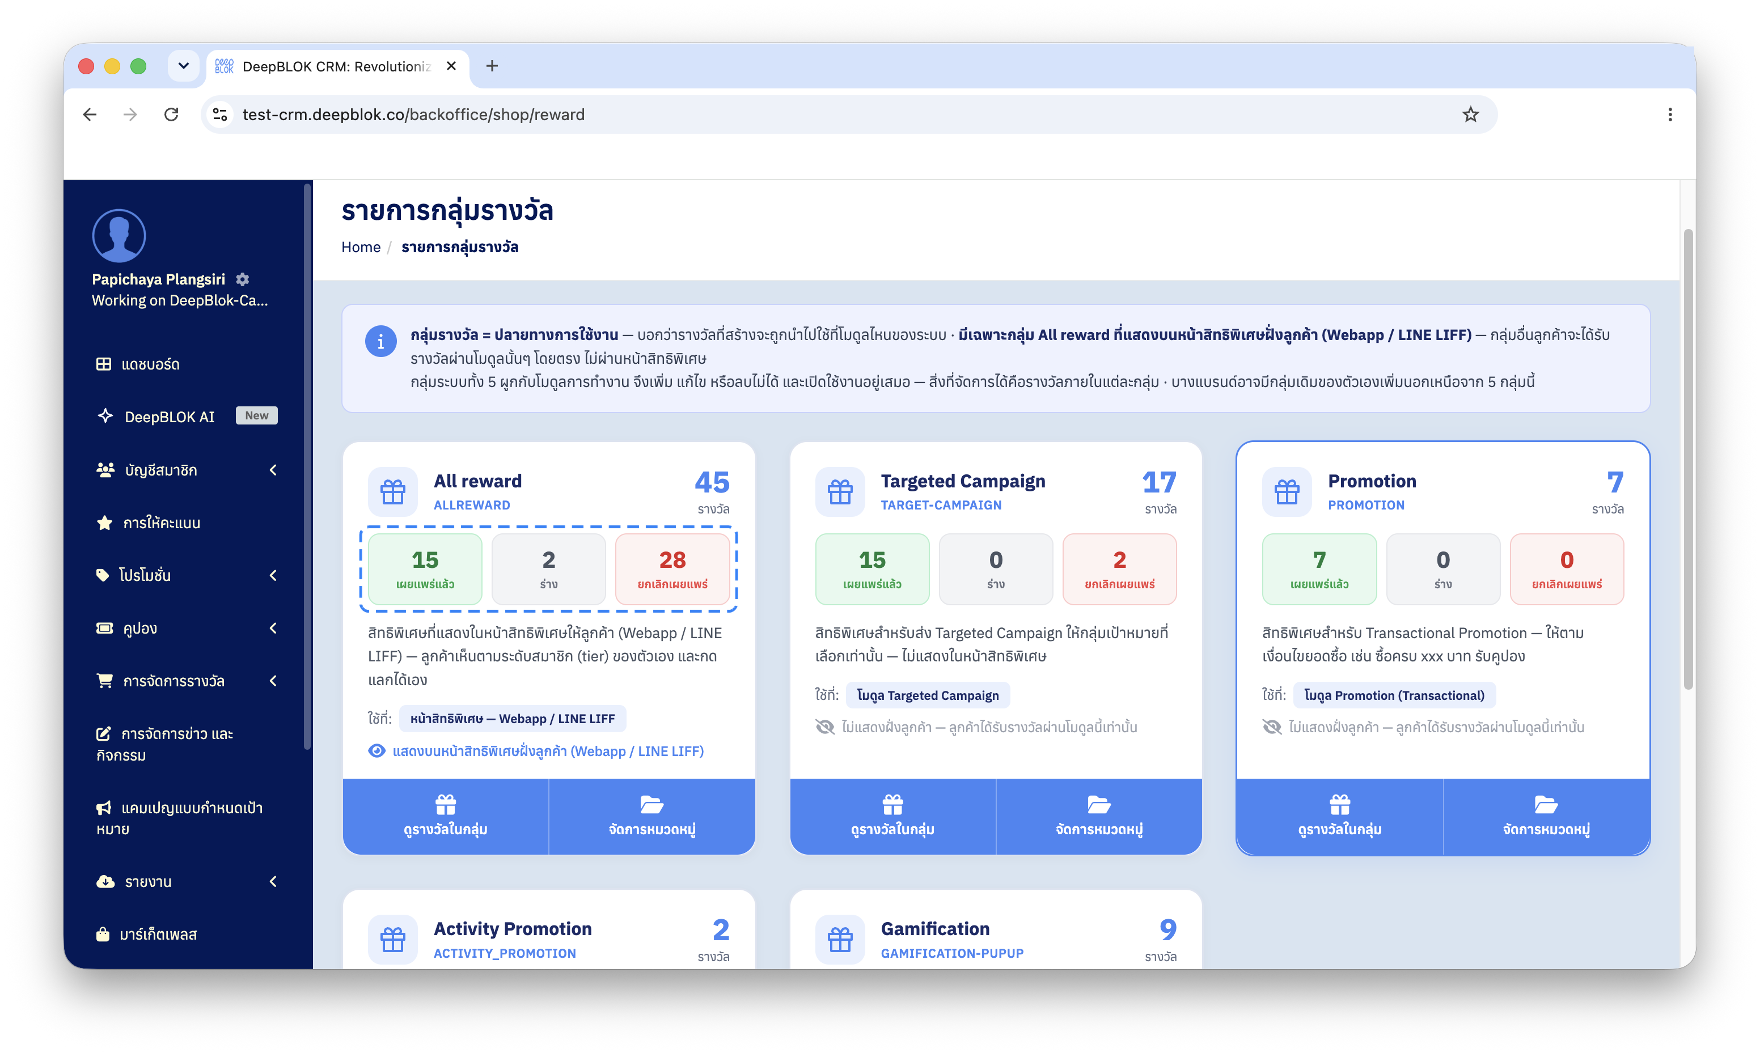
Task: Click the Gamification card title
Action: point(934,929)
